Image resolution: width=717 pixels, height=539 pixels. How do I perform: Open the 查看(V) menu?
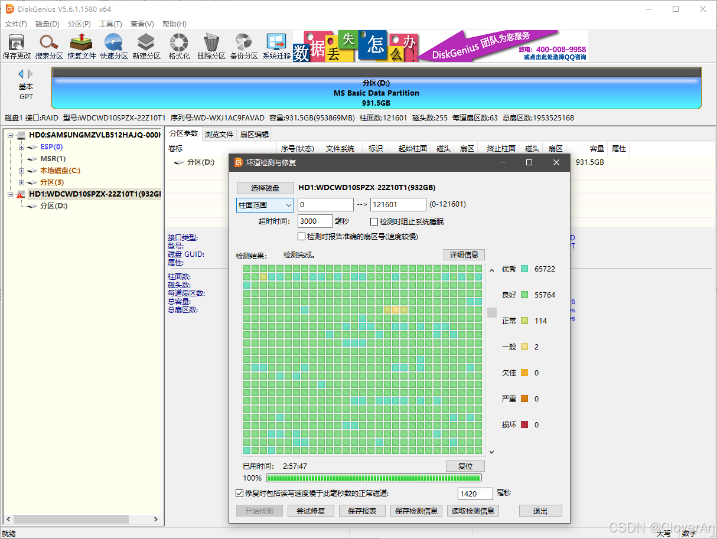[x=142, y=24]
